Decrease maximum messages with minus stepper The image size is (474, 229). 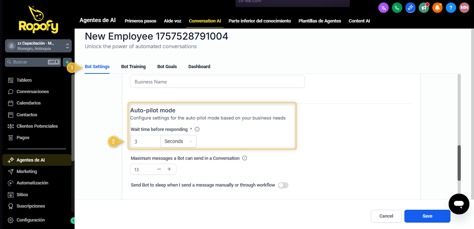(x=159, y=169)
